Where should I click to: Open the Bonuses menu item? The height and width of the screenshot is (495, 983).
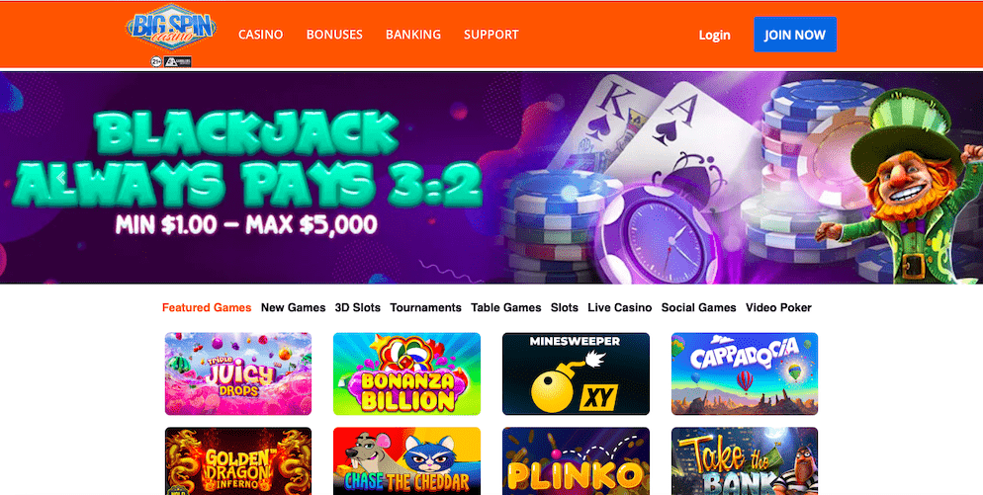[x=334, y=35]
